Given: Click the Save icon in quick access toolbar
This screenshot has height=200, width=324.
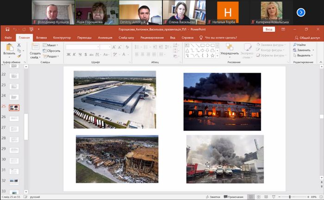Looking at the screenshot, I should coord(7,29).
